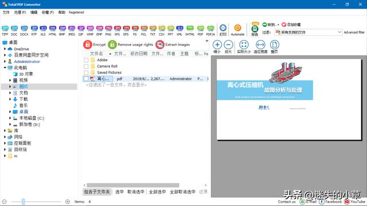This screenshot has width=367, height=206.
Task: Check the Camera Roll folder checkbox
Action: [x=86, y=66]
